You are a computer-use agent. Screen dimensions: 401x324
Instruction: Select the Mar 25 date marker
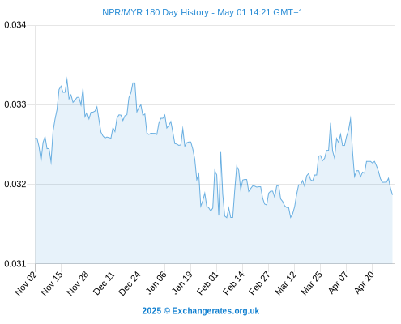[311, 283]
